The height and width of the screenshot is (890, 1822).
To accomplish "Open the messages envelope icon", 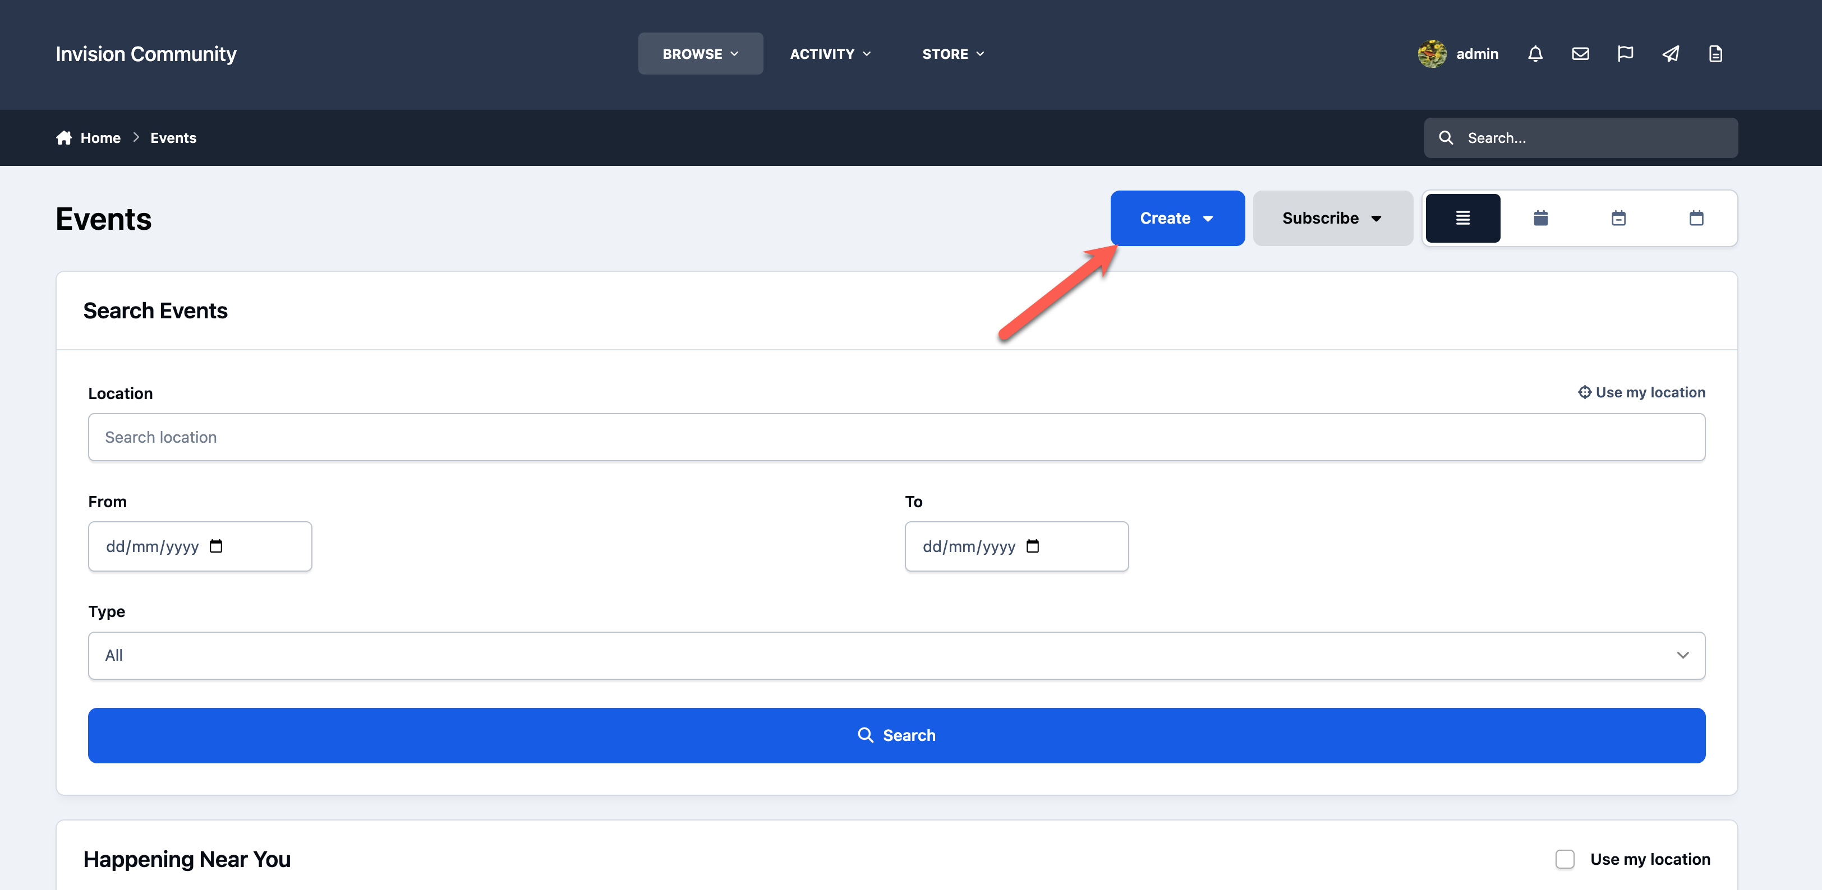I will coord(1580,54).
